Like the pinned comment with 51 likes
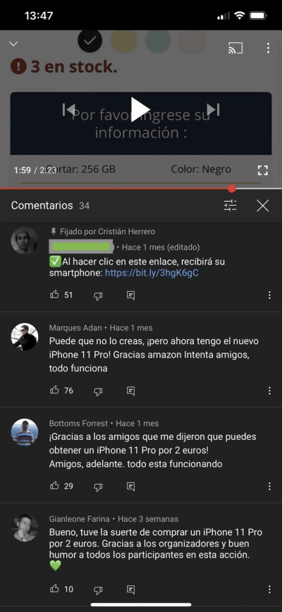This screenshot has height=612, width=282. [54, 295]
